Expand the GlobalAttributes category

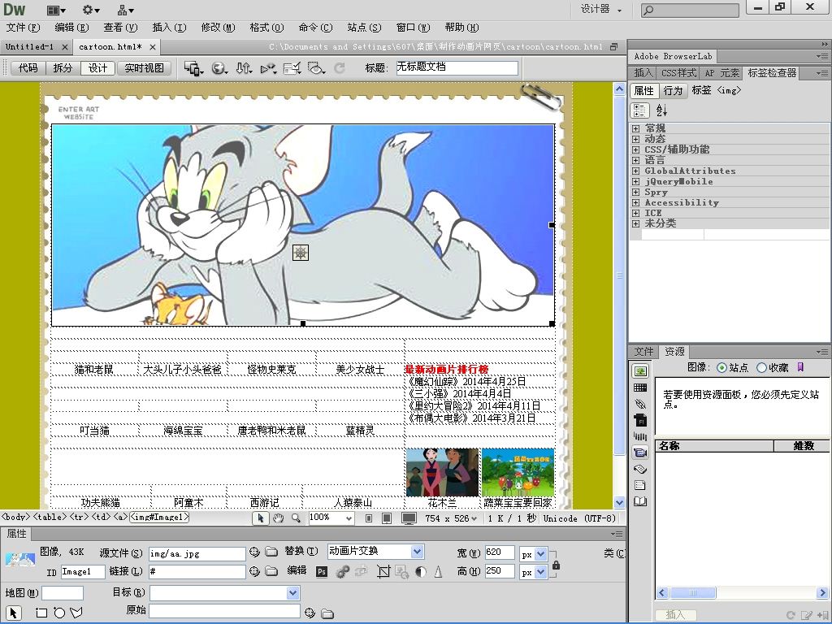pyautogui.click(x=635, y=171)
